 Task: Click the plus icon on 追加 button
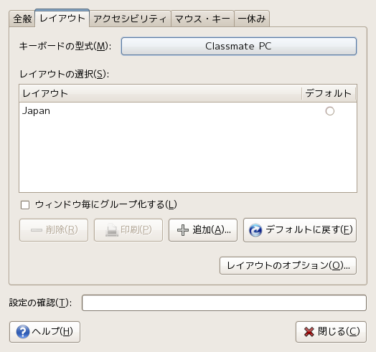(x=183, y=230)
